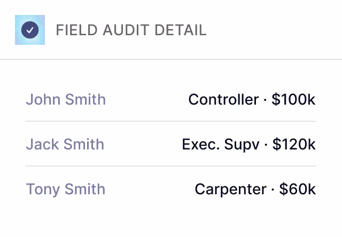This screenshot has width=342, height=237.
Task: Click the word DETAIL in the header
Action: (x=181, y=30)
